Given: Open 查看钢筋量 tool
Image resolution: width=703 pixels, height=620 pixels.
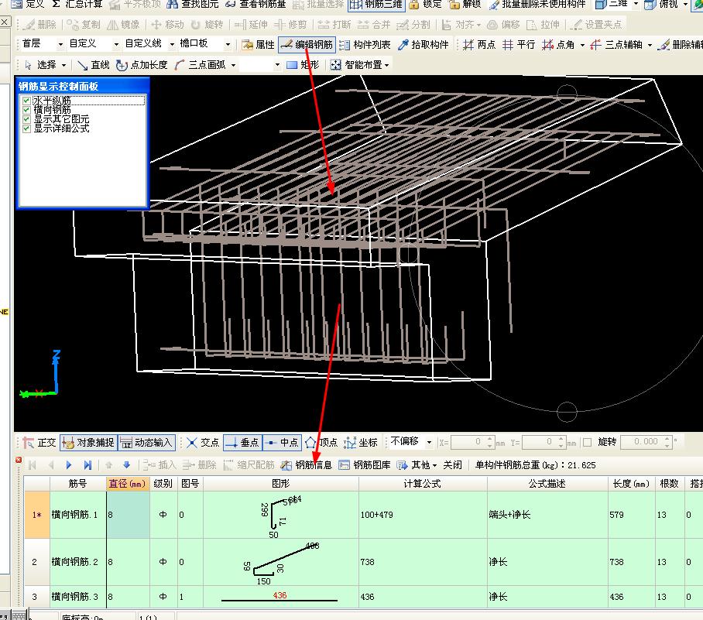Looking at the screenshot, I should [x=255, y=4].
